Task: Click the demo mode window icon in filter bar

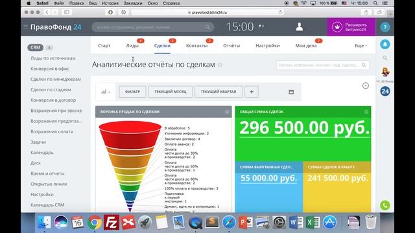Action: point(291,92)
